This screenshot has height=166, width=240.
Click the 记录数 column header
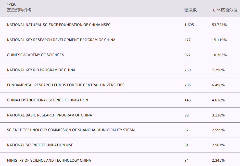191,10
